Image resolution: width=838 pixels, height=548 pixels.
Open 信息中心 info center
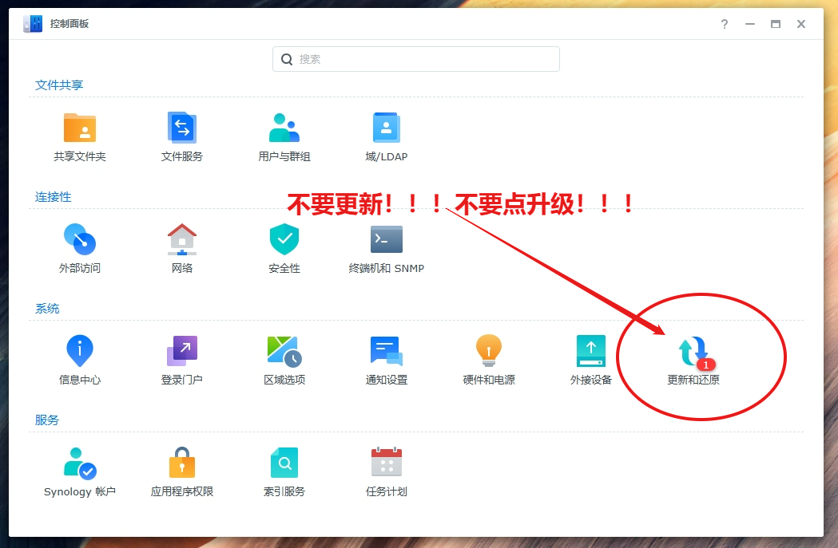[x=80, y=352]
